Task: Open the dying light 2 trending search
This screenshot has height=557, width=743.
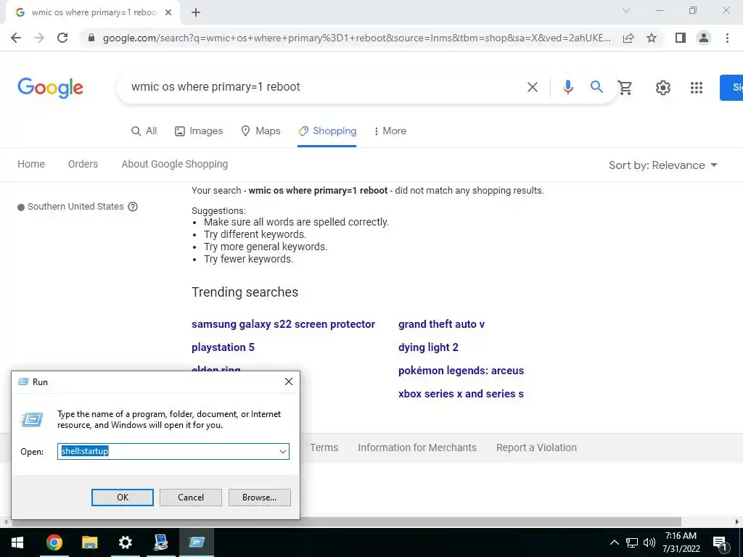Action: tap(428, 347)
